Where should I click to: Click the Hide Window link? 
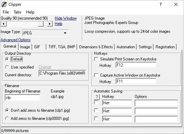(x=66, y=18)
